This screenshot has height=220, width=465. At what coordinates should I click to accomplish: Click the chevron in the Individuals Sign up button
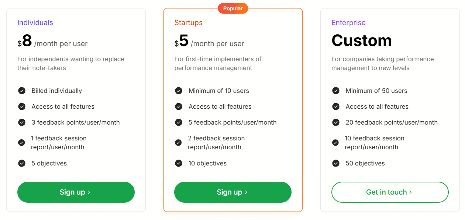click(89, 192)
